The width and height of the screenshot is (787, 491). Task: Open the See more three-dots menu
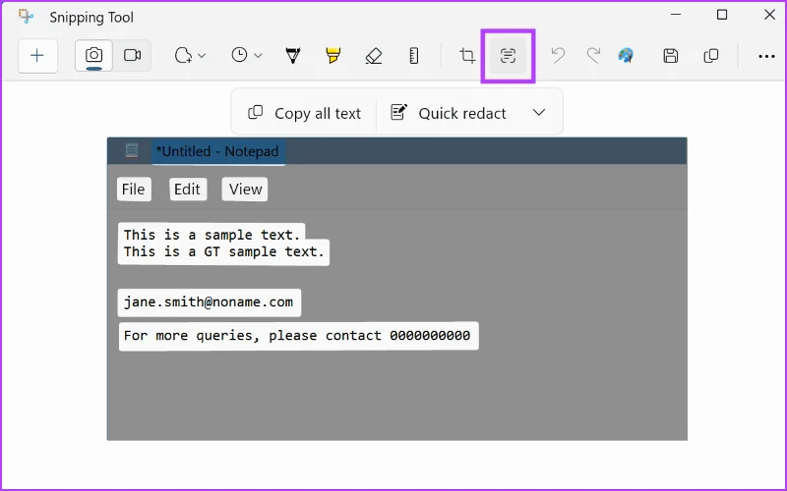(x=766, y=56)
